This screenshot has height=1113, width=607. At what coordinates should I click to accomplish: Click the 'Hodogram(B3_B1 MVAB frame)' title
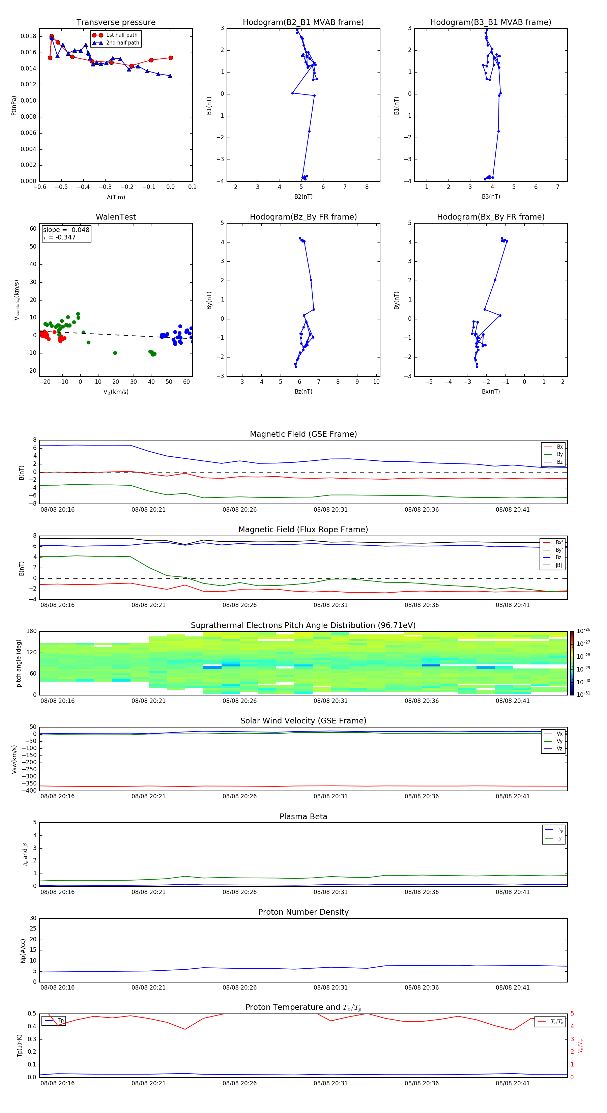[491, 23]
